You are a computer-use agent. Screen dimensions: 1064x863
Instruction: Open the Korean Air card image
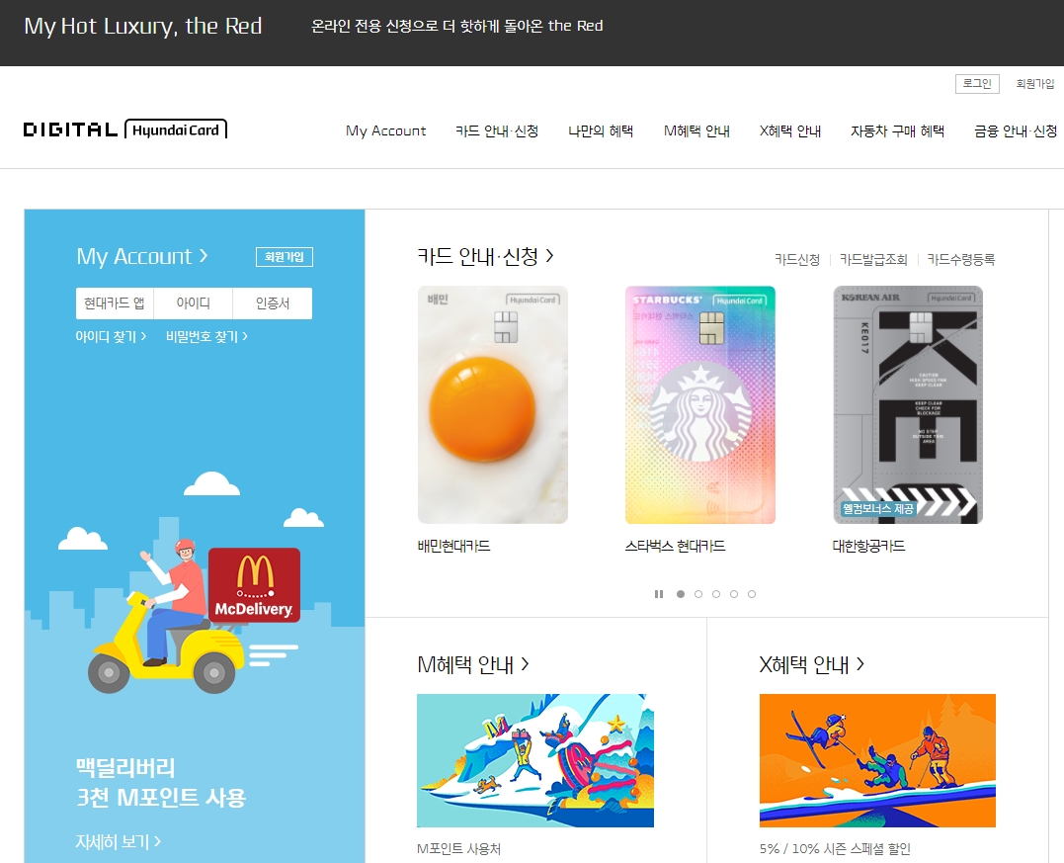coord(908,404)
